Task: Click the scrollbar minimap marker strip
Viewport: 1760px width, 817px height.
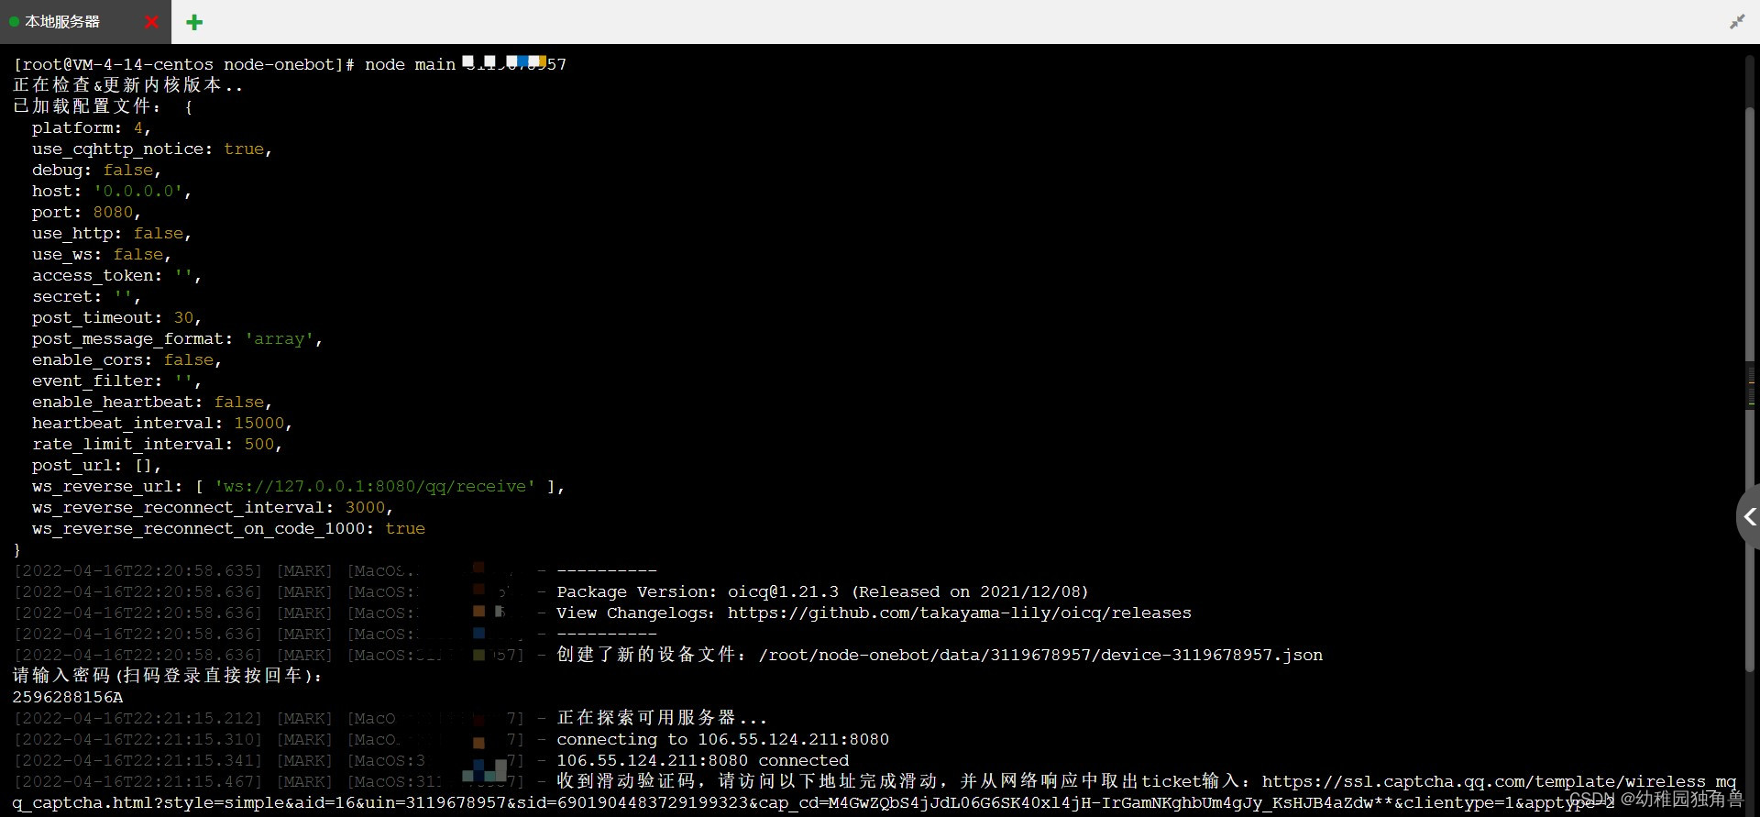Action: tap(1751, 385)
